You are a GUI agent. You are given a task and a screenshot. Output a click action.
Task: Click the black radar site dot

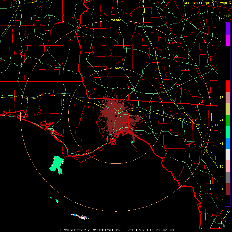(x=116, y=115)
